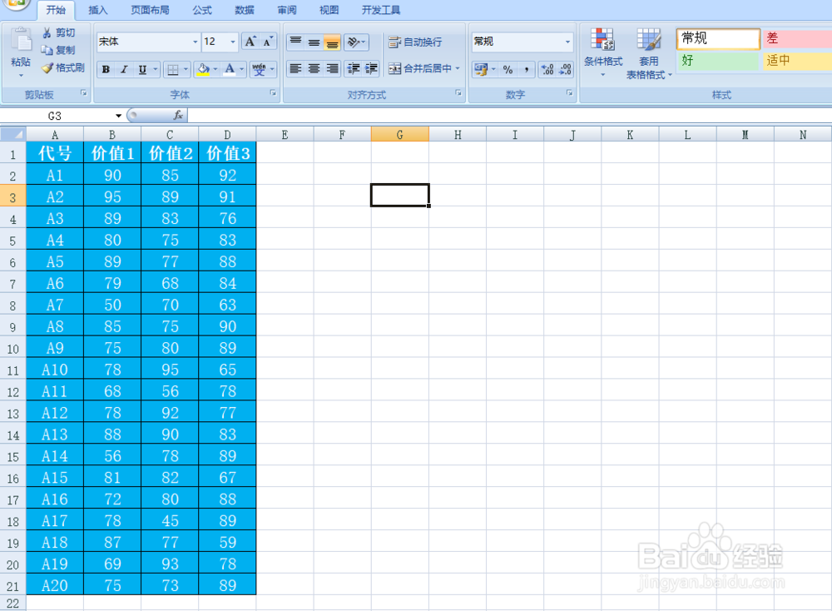Viewport: 832px width, 611px height.
Task: Toggle Bold formatting
Action: [106, 69]
